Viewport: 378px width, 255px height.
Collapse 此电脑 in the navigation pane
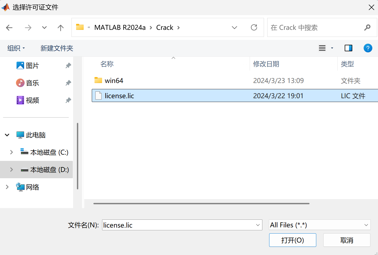(x=7, y=135)
